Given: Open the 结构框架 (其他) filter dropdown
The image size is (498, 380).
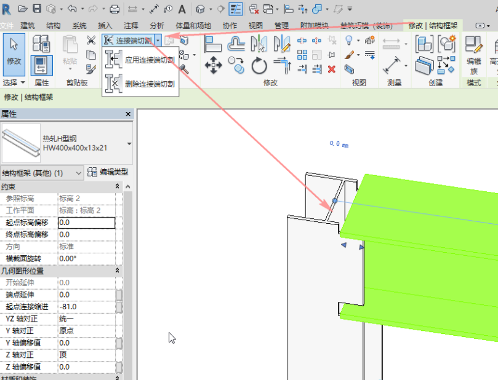Looking at the screenshot, I should tap(78, 173).
